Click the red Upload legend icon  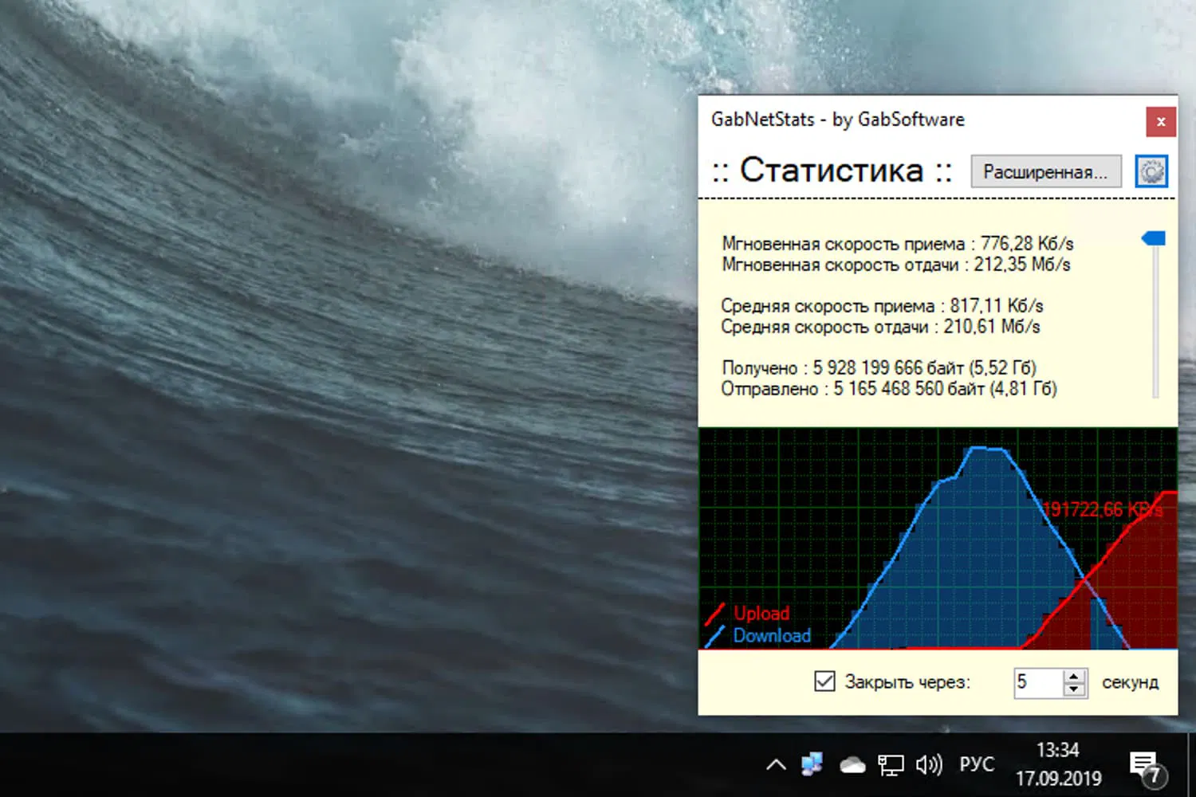(x=715, y=615)
